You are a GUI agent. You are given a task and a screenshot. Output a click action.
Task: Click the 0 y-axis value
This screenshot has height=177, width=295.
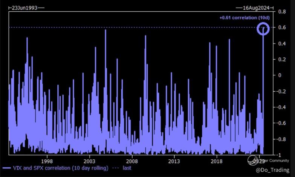click(x=280, y=75)
